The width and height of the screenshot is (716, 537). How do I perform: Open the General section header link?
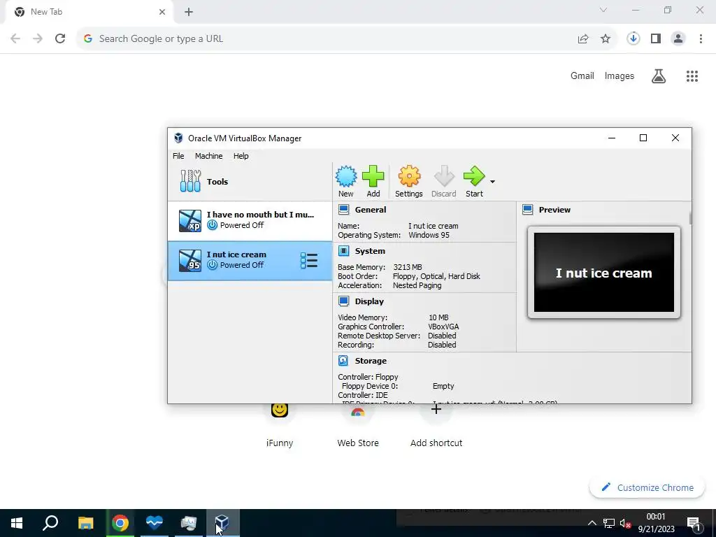coord(371,210)
